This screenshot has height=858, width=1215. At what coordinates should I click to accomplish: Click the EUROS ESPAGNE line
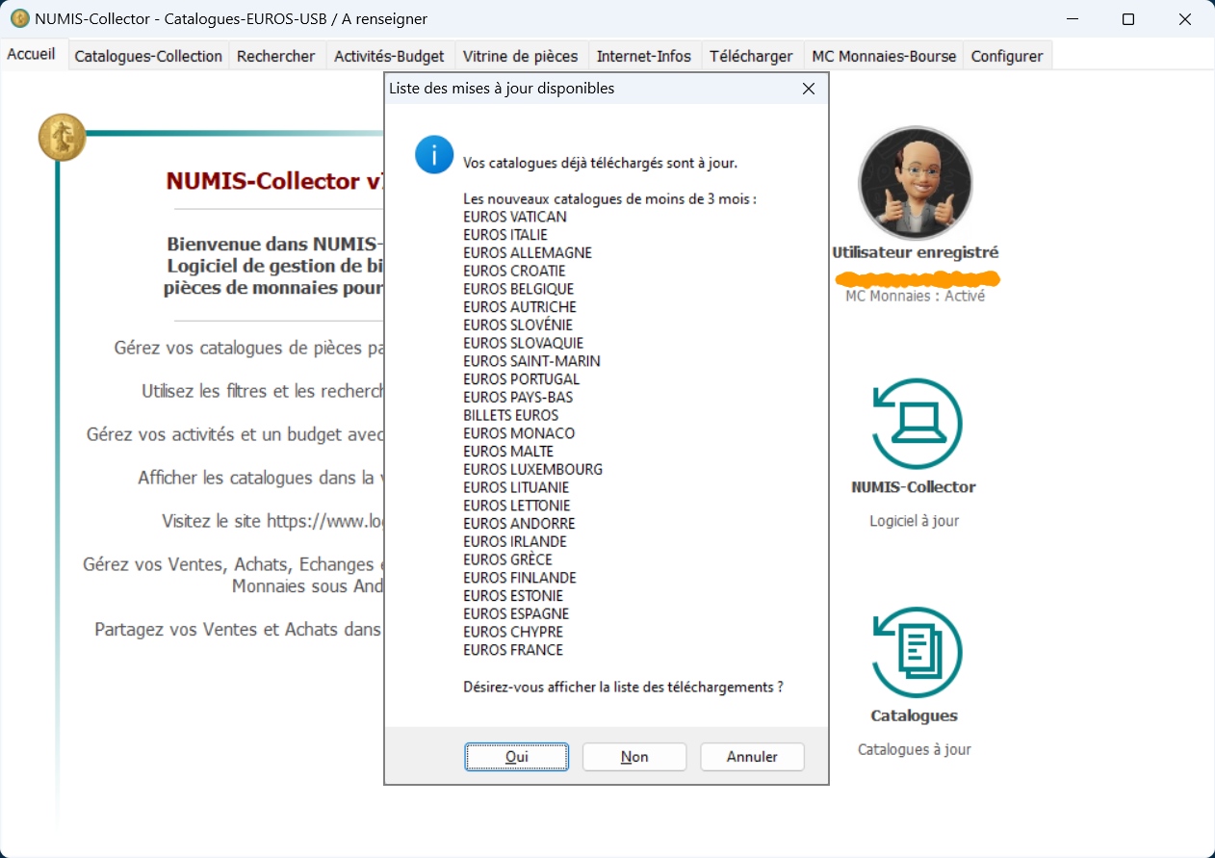pos(516,614)
